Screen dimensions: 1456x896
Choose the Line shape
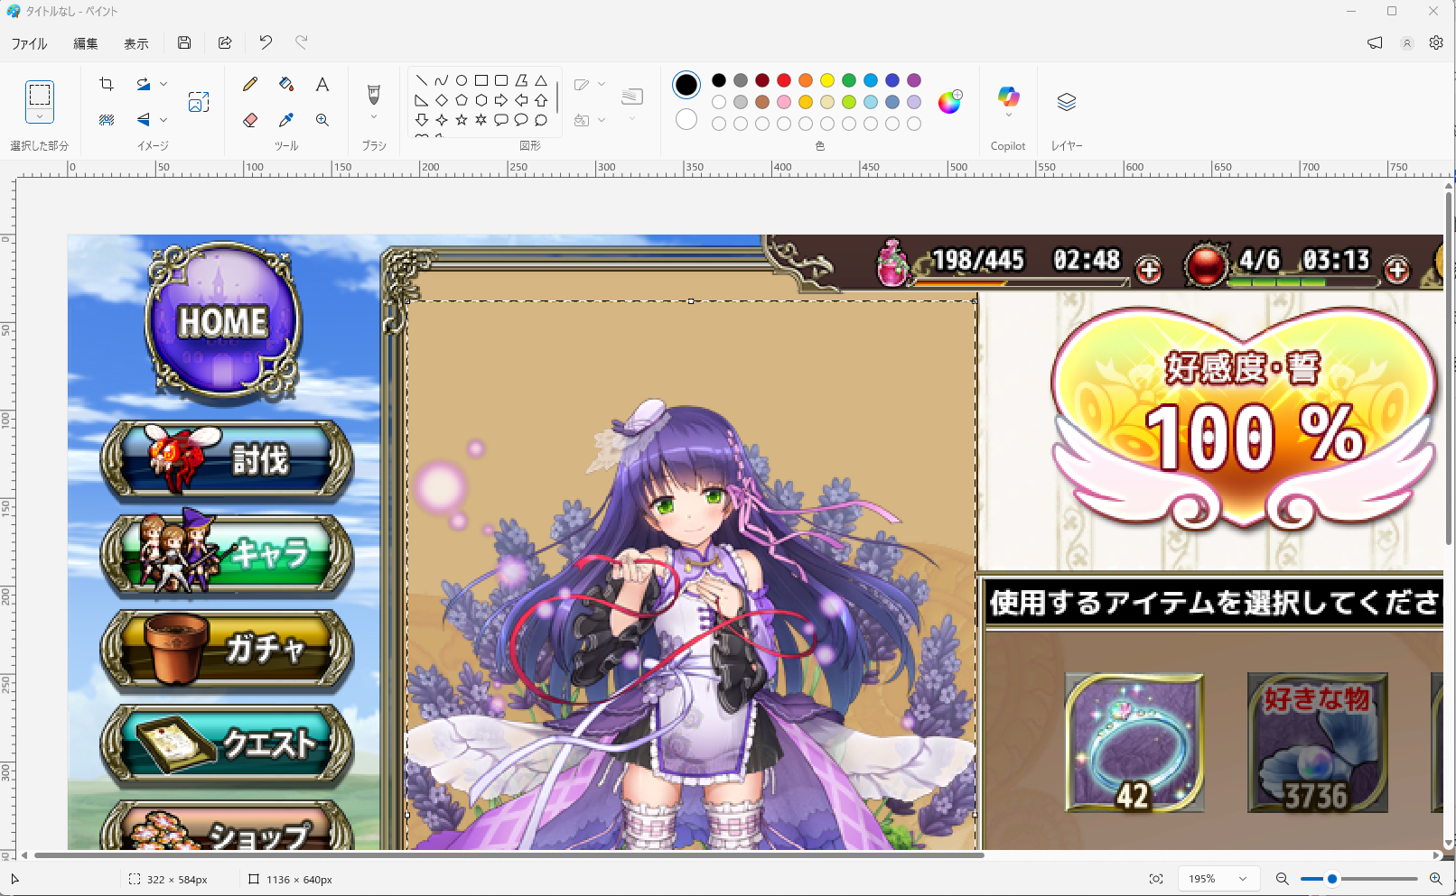pyautogui.click(x=422, y=80)
